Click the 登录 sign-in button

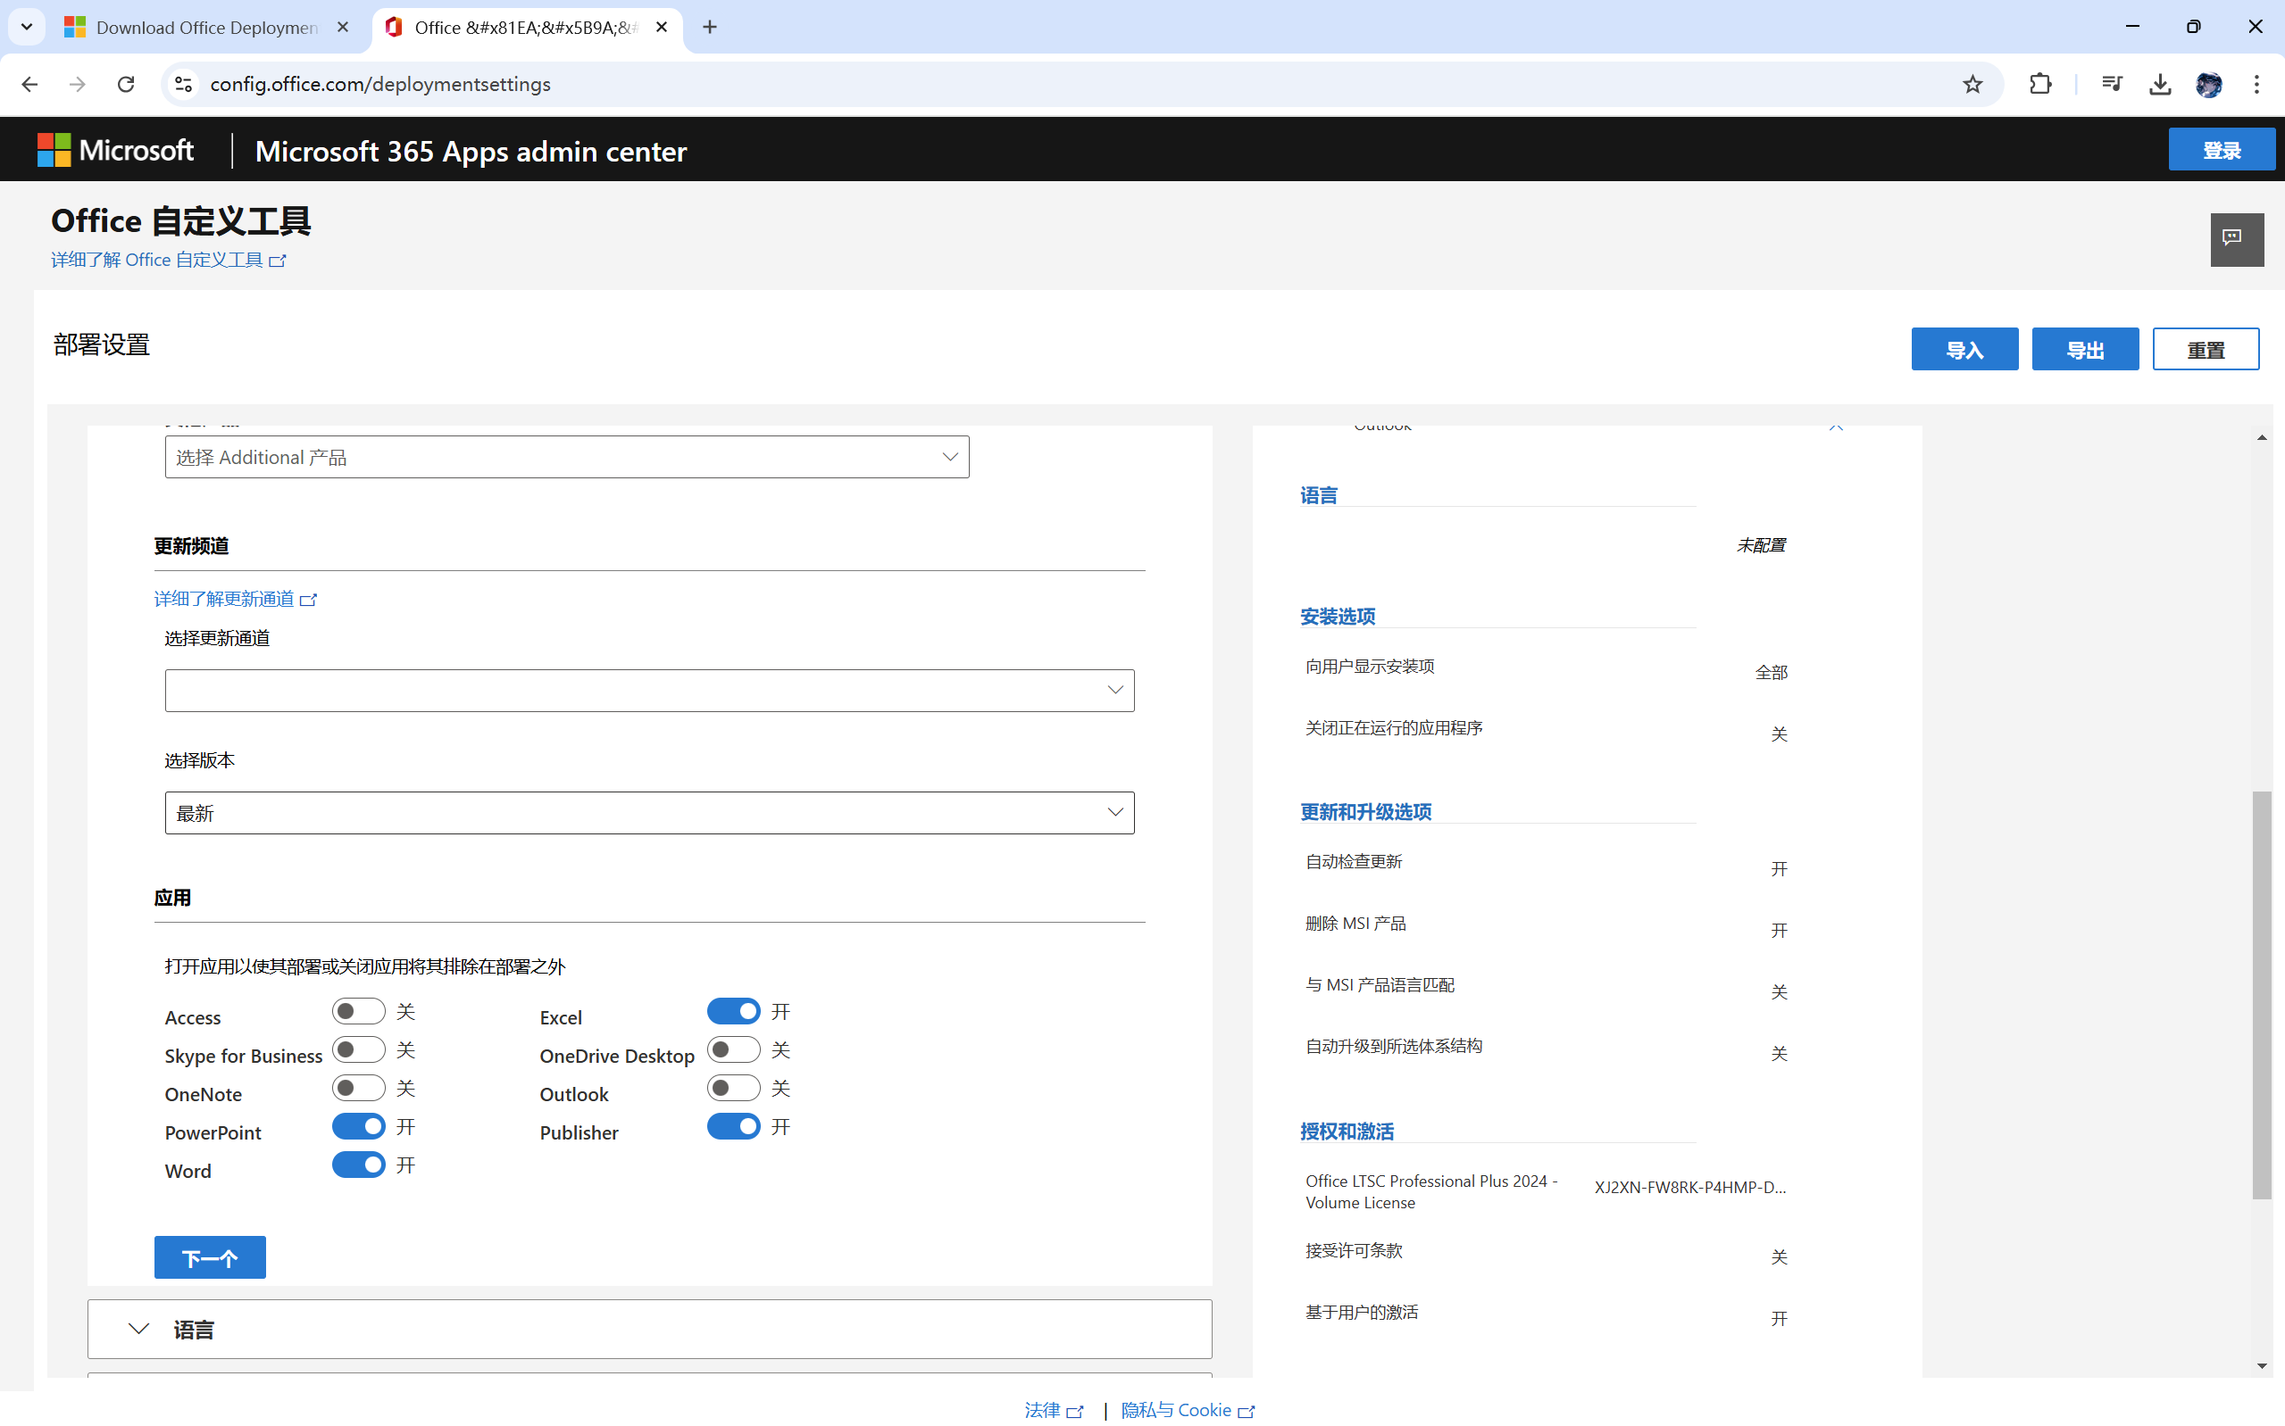pyautogui.click(x=2221, y=150)
